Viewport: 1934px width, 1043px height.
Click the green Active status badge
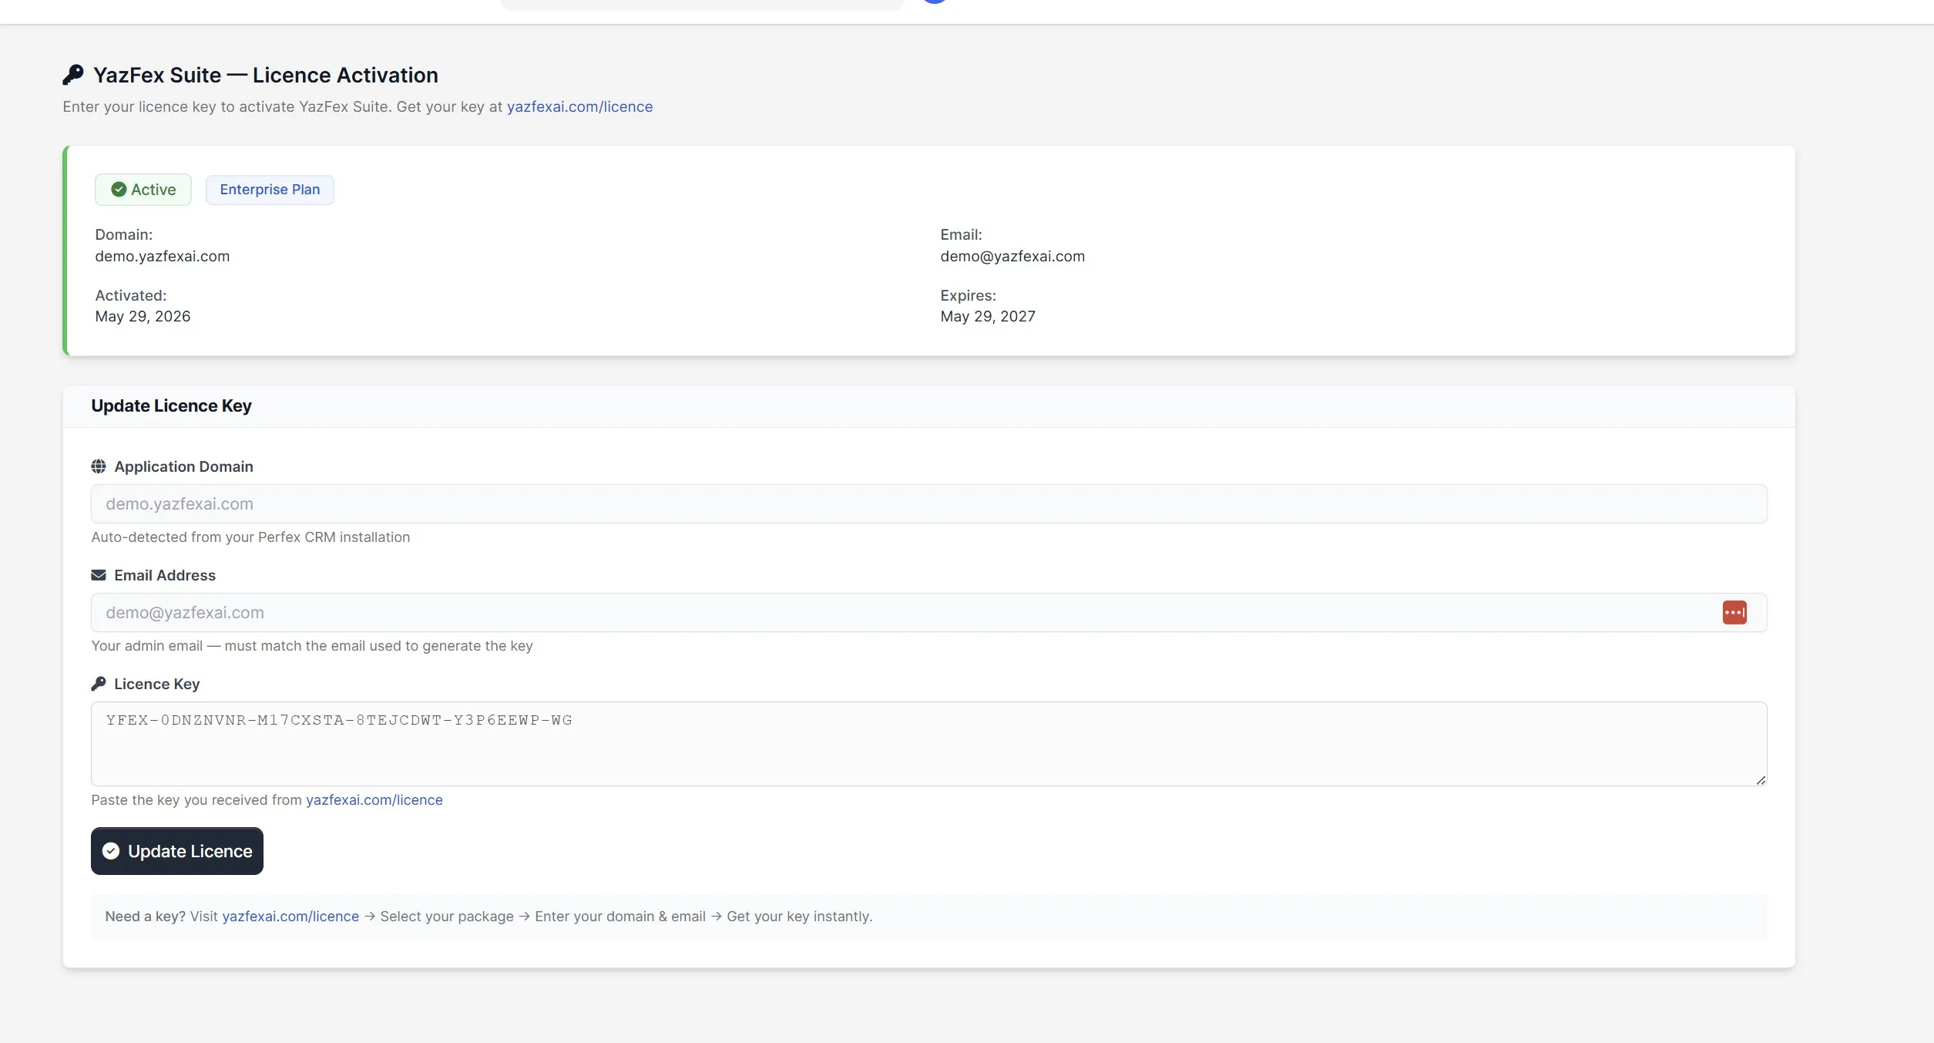(x=143, y=190)
